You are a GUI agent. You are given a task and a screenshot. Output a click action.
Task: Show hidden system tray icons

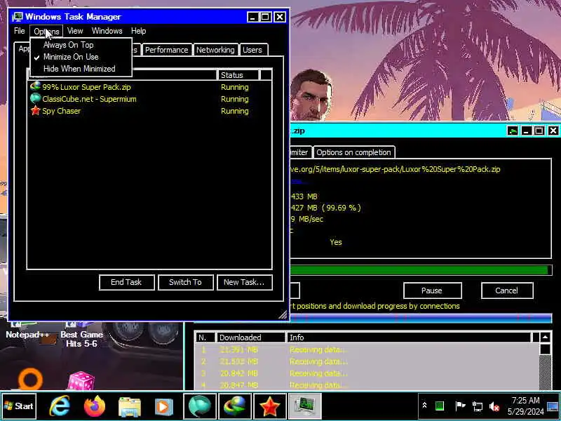[424, 406]
